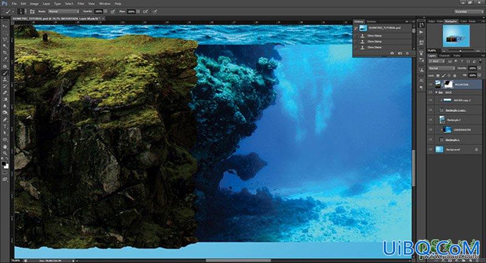
Task: Create new snapshot in History panel
Action: [400, 53]
